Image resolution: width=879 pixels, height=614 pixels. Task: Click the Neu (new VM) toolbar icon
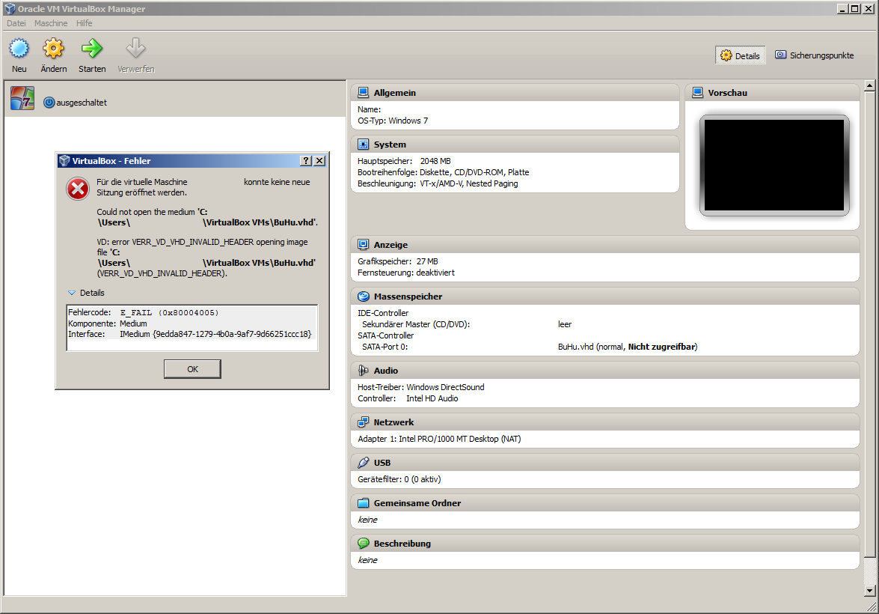point(19,49)
